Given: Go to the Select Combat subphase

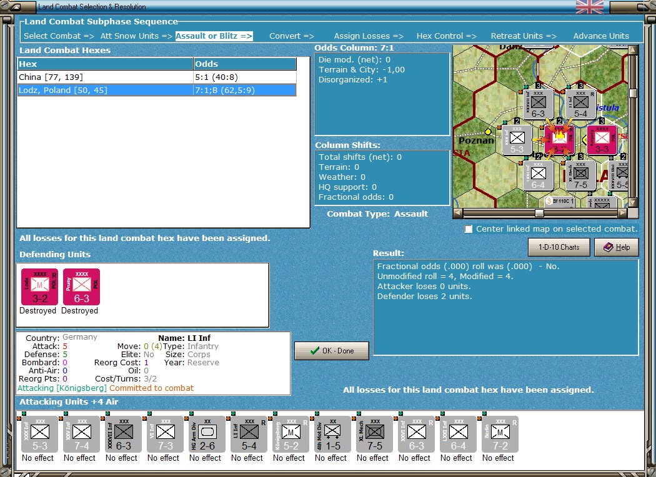Looking at the screenshot, I should click(59, 36).
